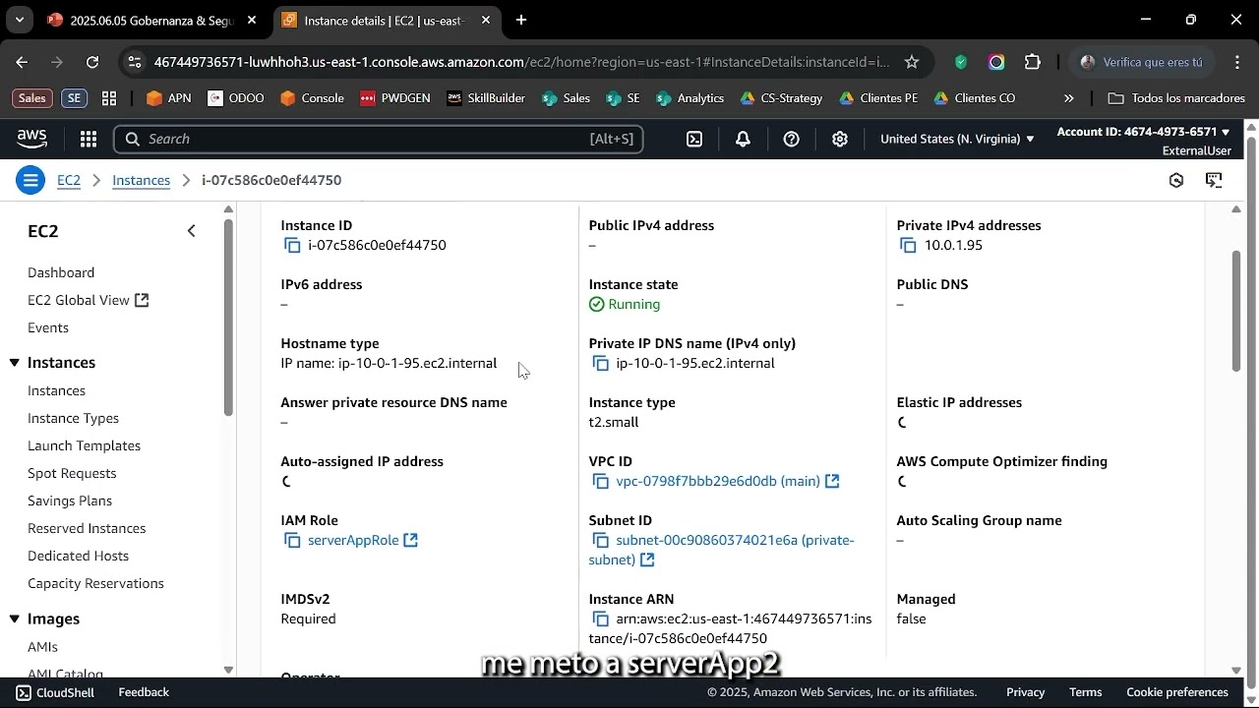Open Events in the sidebar
This screenshot has height=708, width=1259.
coord(48,327)
